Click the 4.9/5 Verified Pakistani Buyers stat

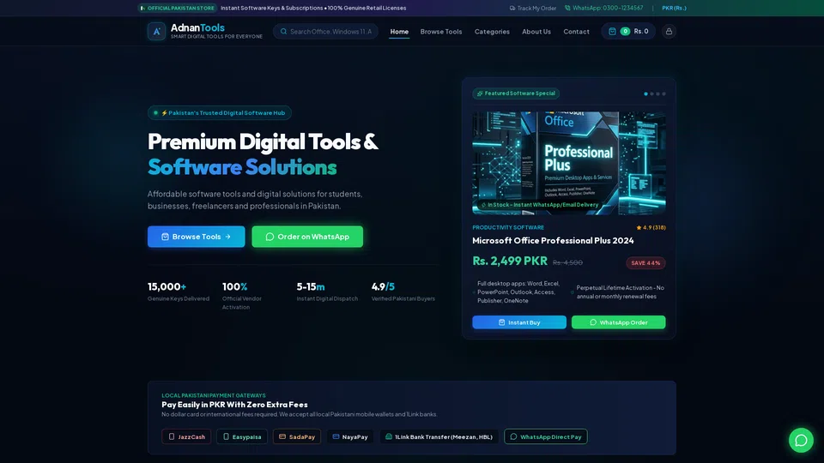coord(403,292)
